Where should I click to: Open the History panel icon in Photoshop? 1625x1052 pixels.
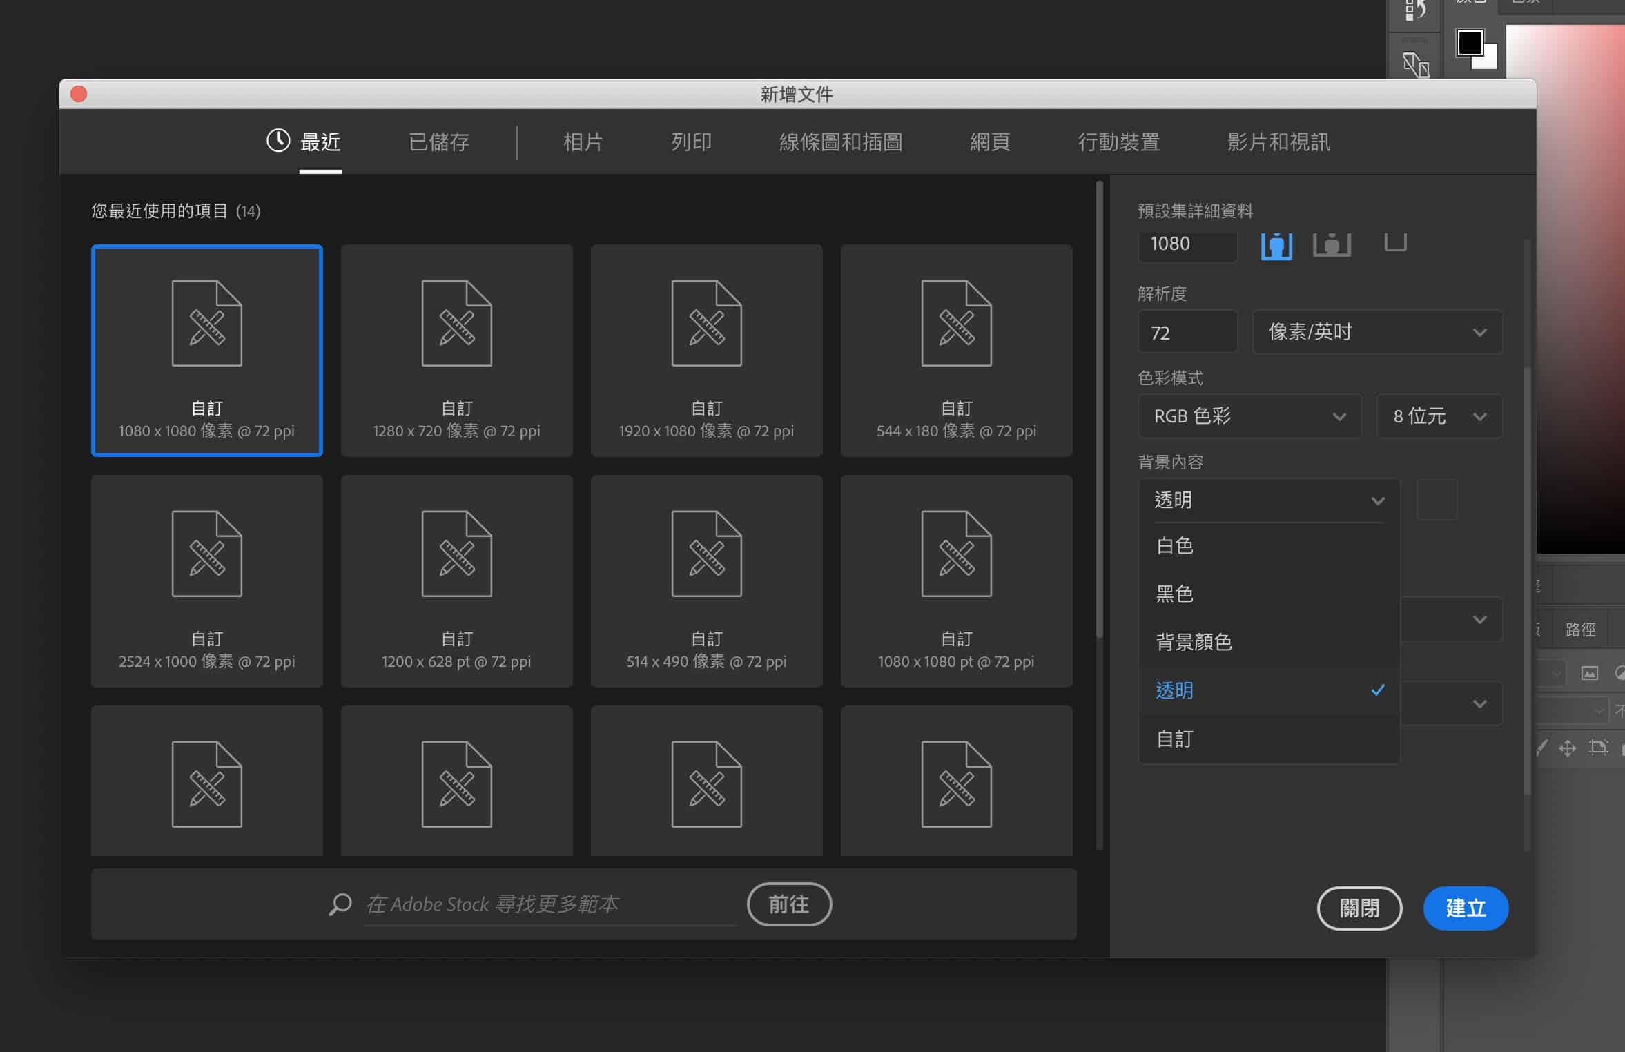1414,10
